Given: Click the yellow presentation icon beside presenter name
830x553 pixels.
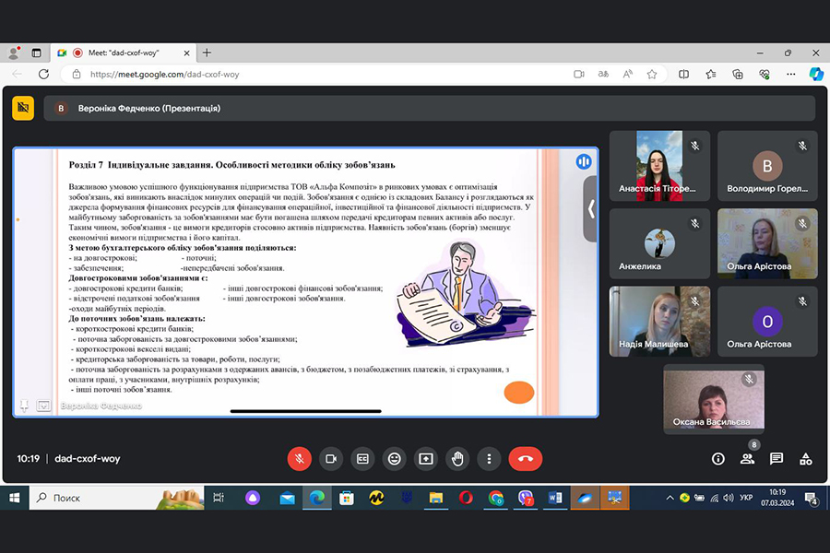Looking at the screenshot, I should [23, 108].
